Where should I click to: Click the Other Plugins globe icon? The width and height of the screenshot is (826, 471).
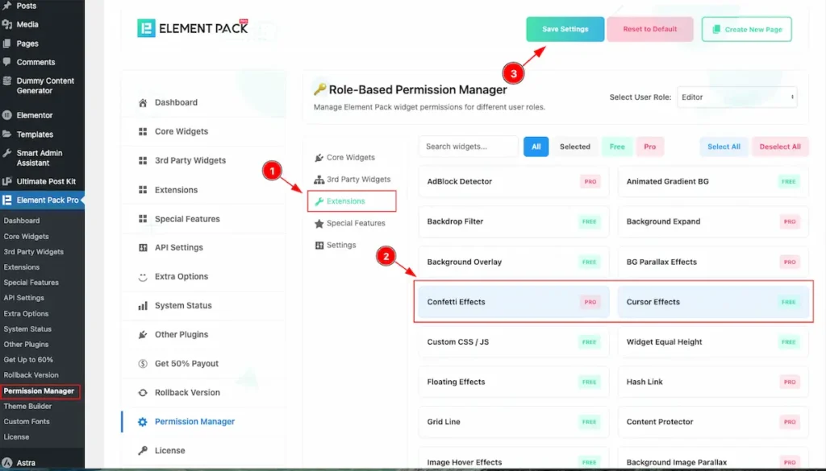[x=143, y=335]
